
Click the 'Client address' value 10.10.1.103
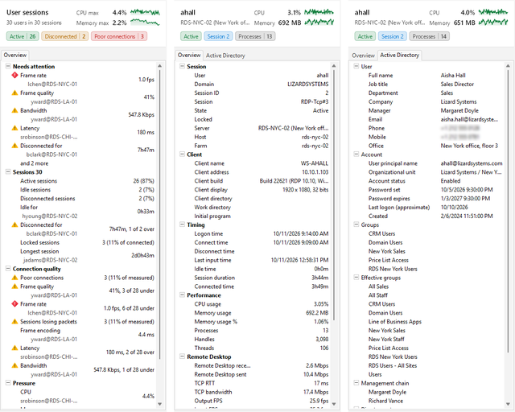point(315,172)
